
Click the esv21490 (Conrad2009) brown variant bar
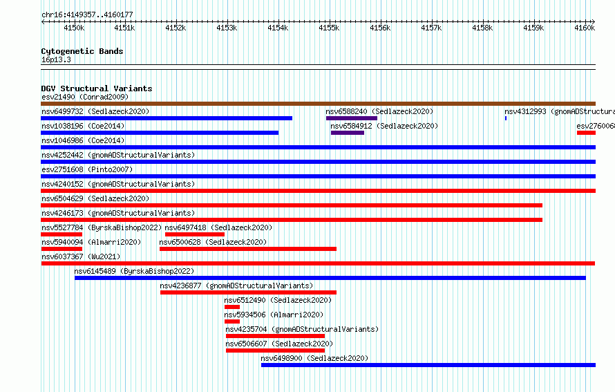[318, 104]
